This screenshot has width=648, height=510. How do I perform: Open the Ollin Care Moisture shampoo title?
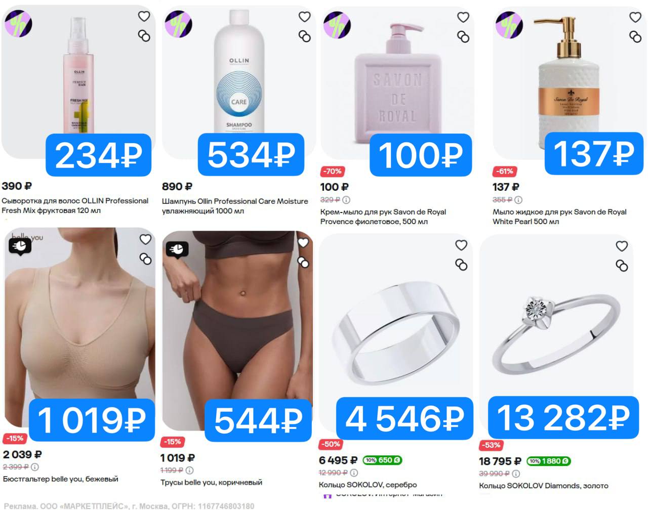(235, 206)
